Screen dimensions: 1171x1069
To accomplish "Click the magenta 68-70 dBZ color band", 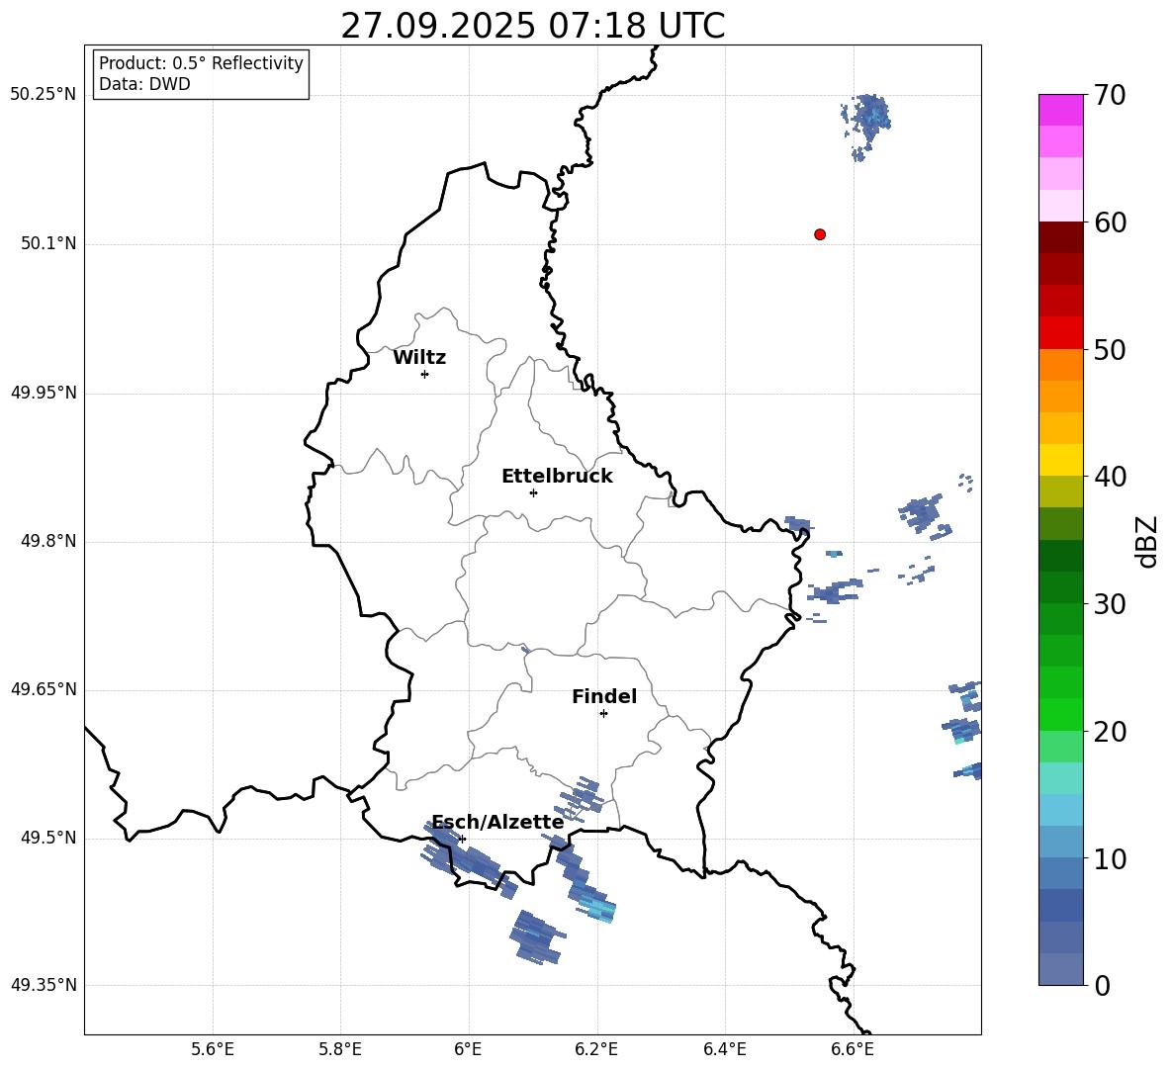I will [x=1061, y=110].
